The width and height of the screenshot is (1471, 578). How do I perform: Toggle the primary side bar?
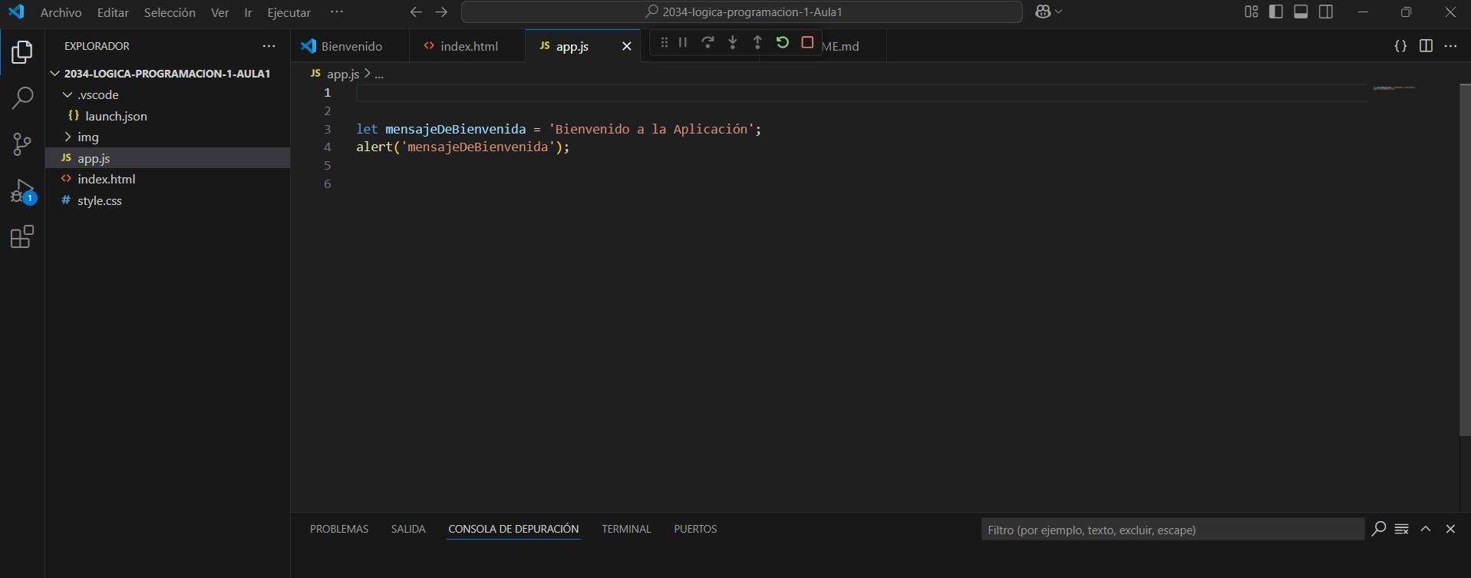[1276, 12]
